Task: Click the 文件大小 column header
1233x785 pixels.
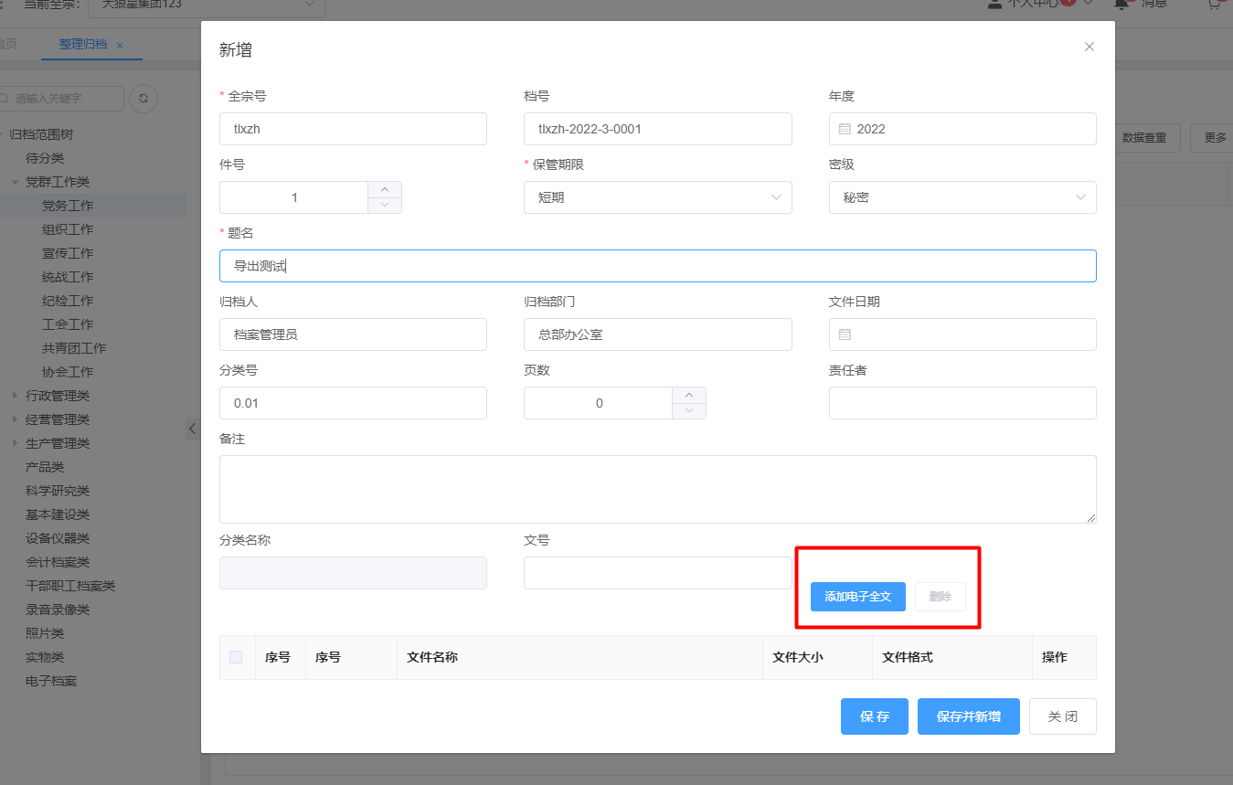Action: tap(817, 657)
